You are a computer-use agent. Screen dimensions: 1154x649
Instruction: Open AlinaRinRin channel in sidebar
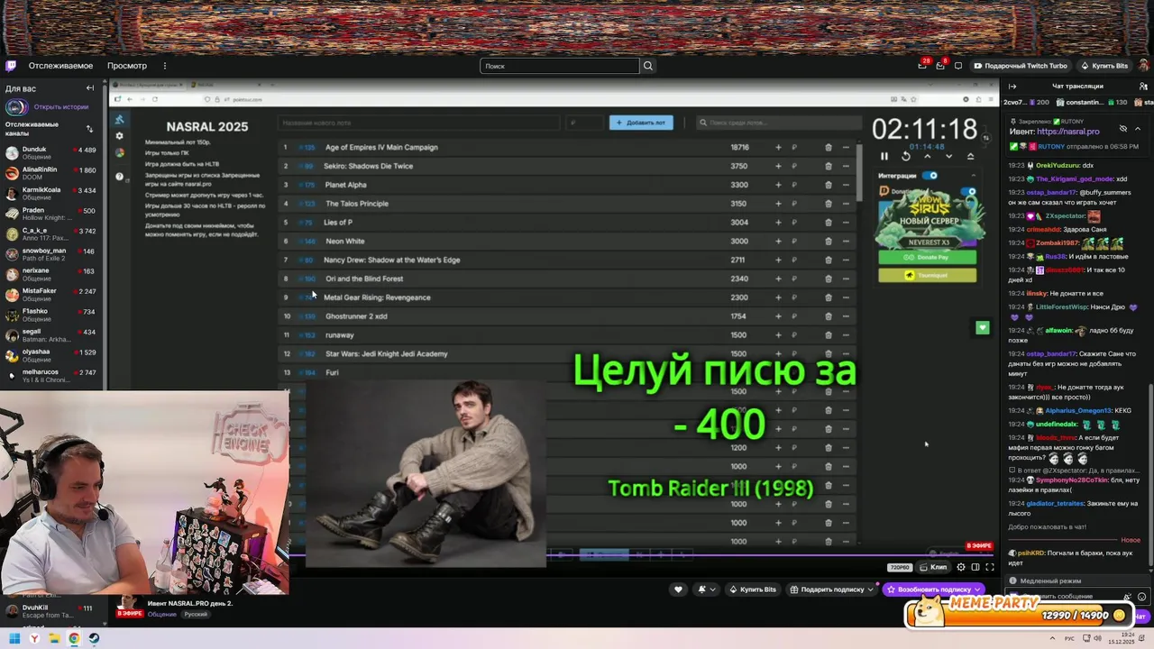54,173
